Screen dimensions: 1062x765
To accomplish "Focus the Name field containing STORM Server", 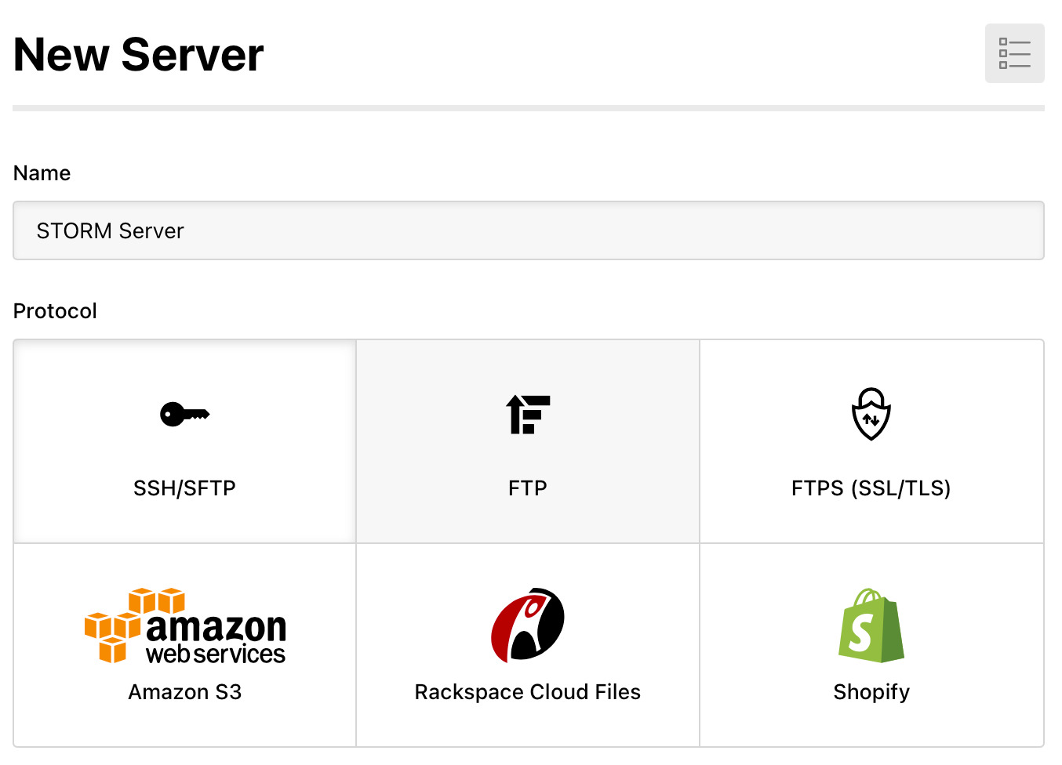I will click(528, 230).
